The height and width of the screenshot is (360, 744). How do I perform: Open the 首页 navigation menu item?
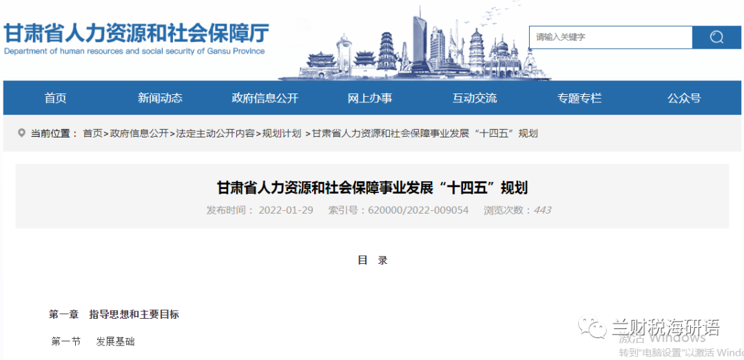click(56, 98)
